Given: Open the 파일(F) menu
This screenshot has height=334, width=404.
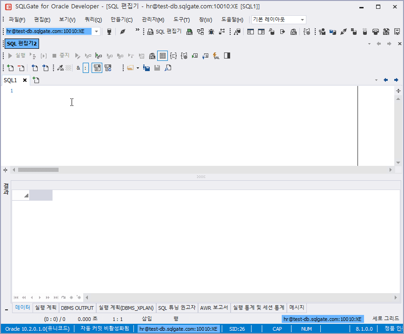Looking at the screenshot, I should (17, 20).
